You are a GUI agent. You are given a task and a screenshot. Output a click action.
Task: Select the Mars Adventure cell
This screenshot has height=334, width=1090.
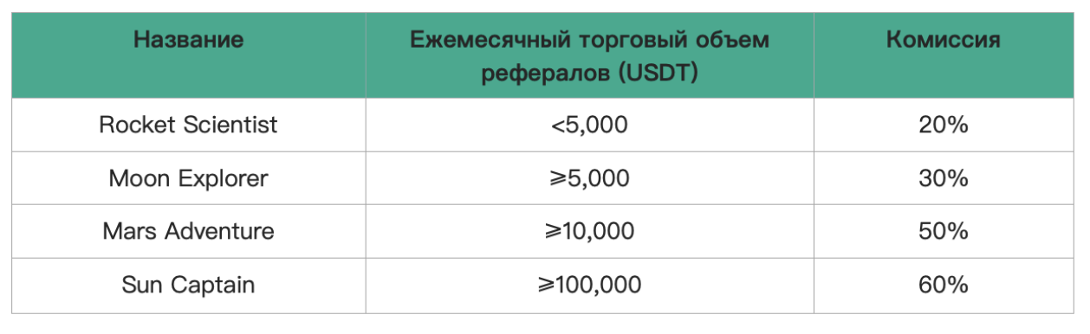[188, 231]
